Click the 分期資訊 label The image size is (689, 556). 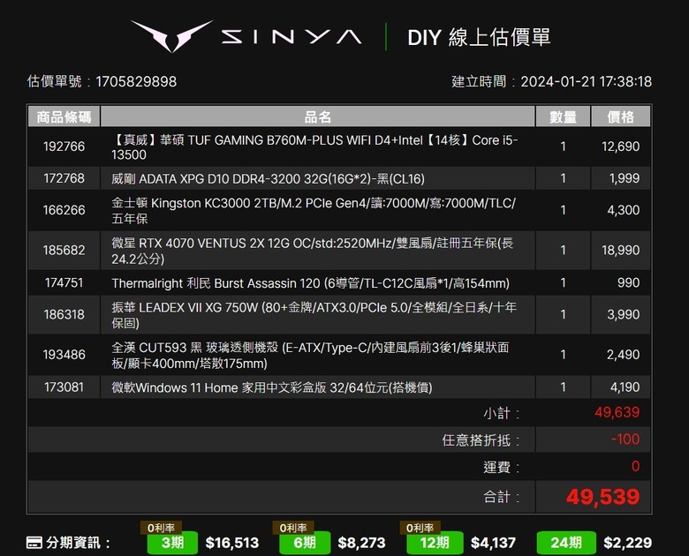[78, 543]
